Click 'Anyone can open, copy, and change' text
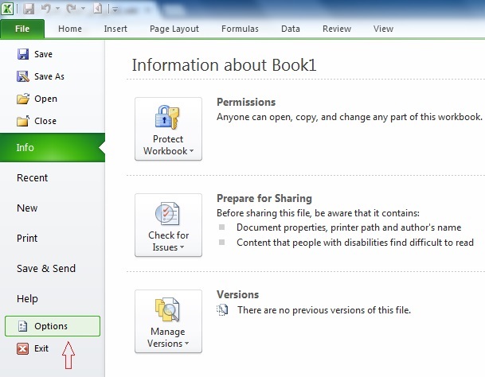 (349, 117)
